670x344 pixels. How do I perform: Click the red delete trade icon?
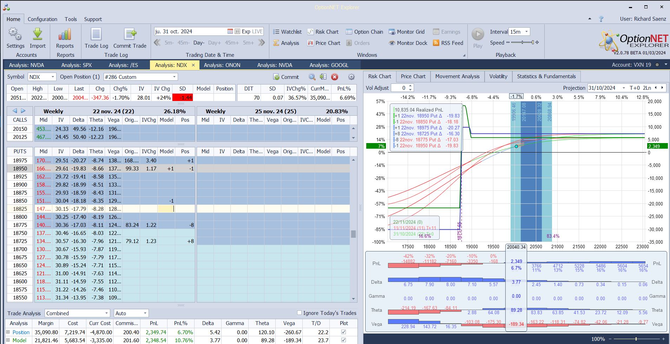[335, 77]
